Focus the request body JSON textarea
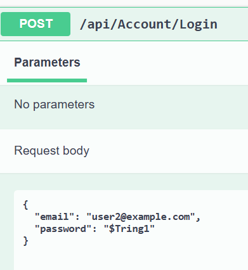The height and width of the screenshot is (270, 248). coord(131,230)
